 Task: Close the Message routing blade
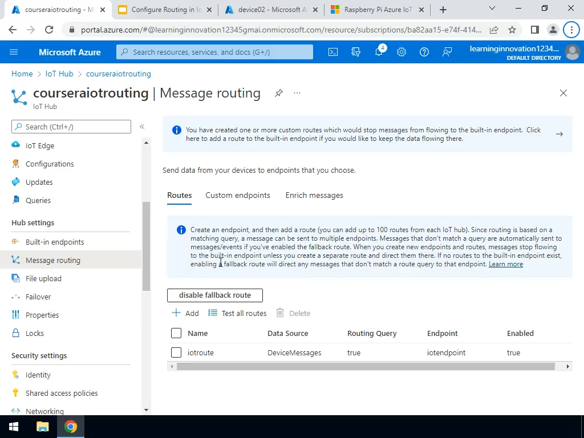(x=563, y=93)
